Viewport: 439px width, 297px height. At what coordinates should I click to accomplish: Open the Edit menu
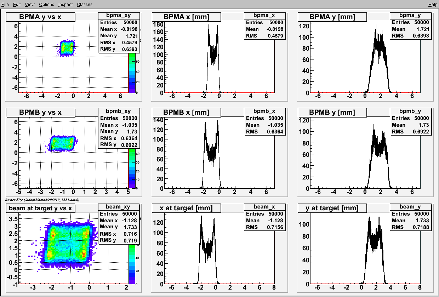pos(17,4)
